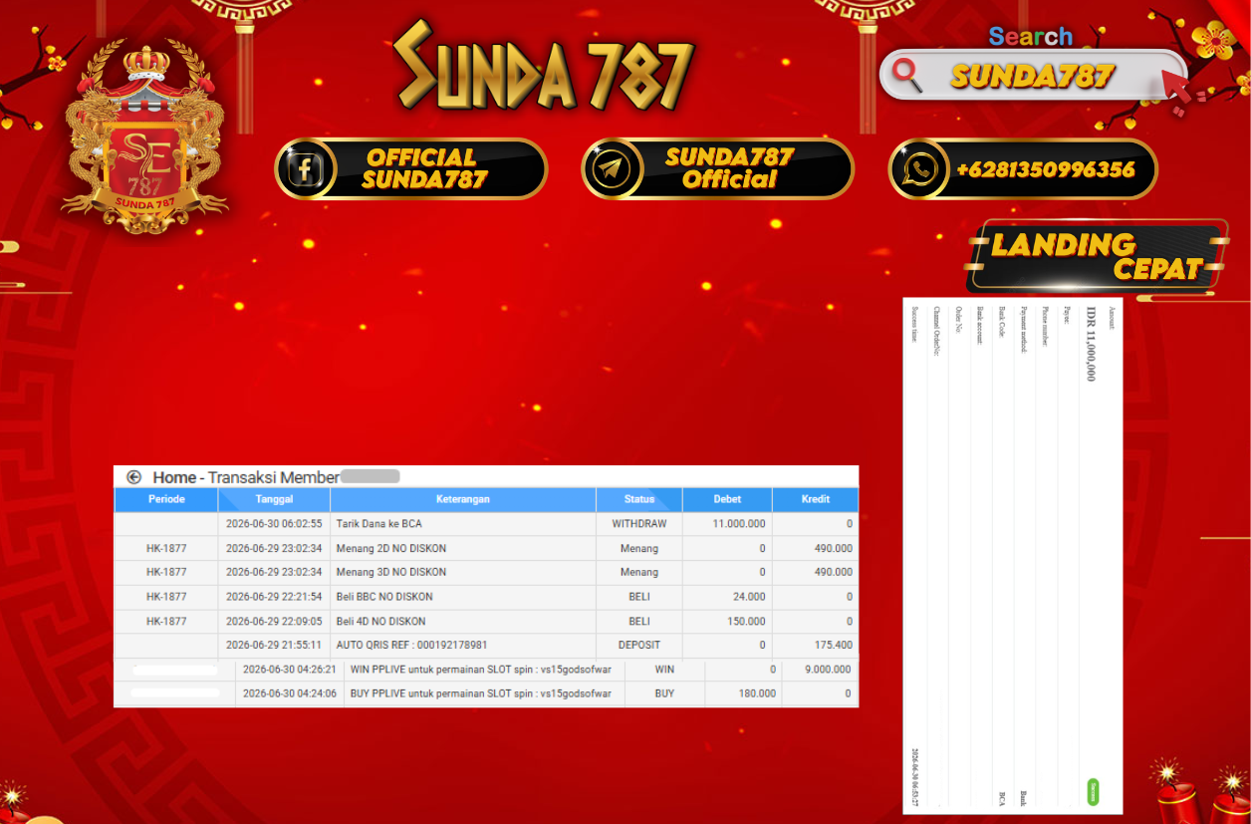Click the Tanggal column header

click(274, 499)
